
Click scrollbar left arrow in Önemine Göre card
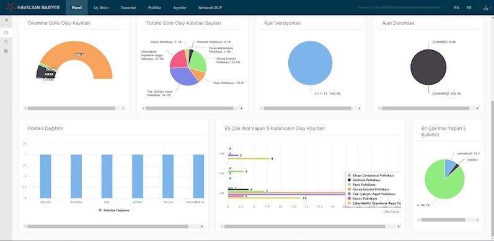pos(25,108)
